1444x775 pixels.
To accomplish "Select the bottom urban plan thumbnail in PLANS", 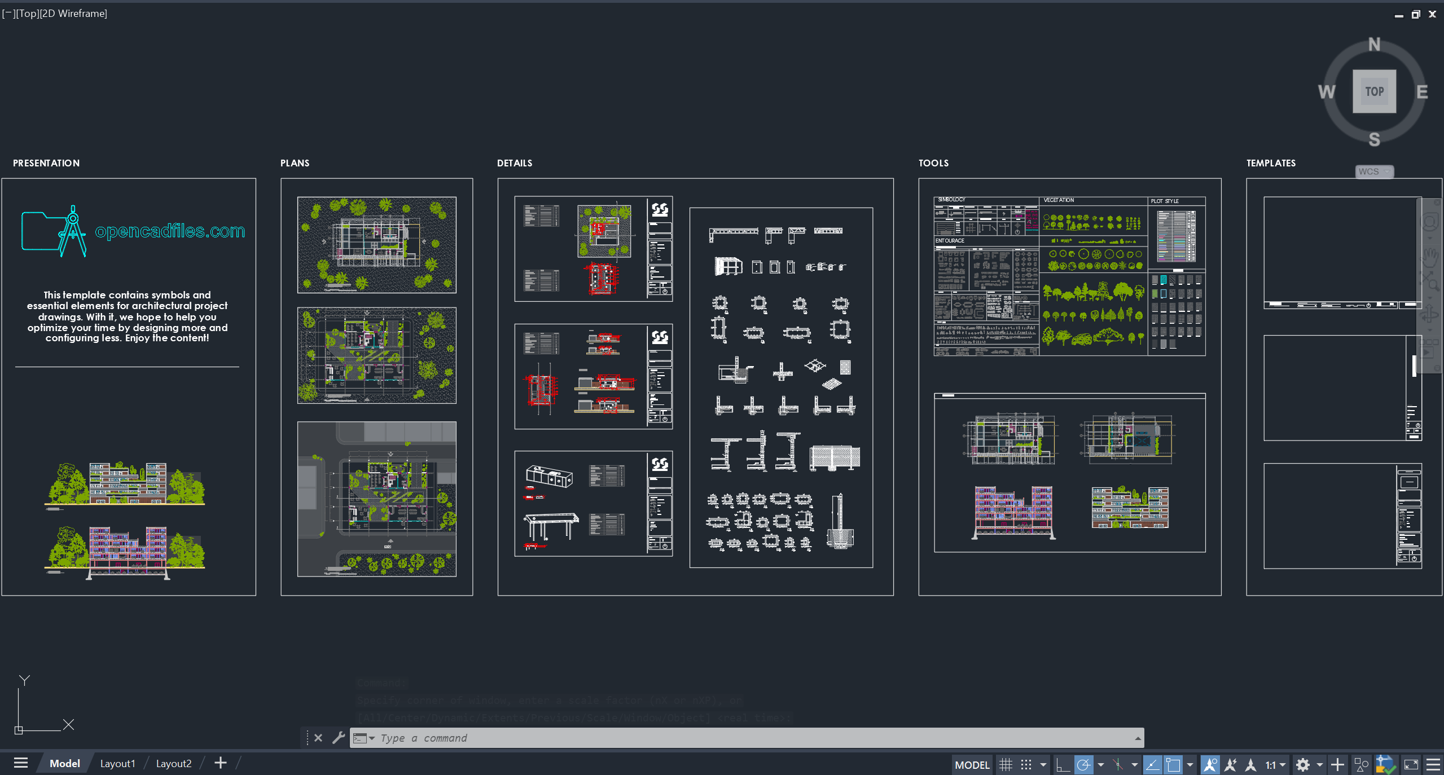I will pos(377,499).
